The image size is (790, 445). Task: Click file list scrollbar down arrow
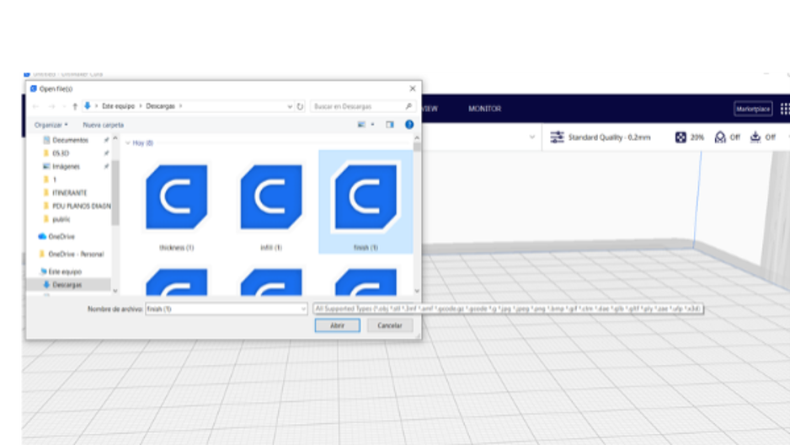(417, 291)
